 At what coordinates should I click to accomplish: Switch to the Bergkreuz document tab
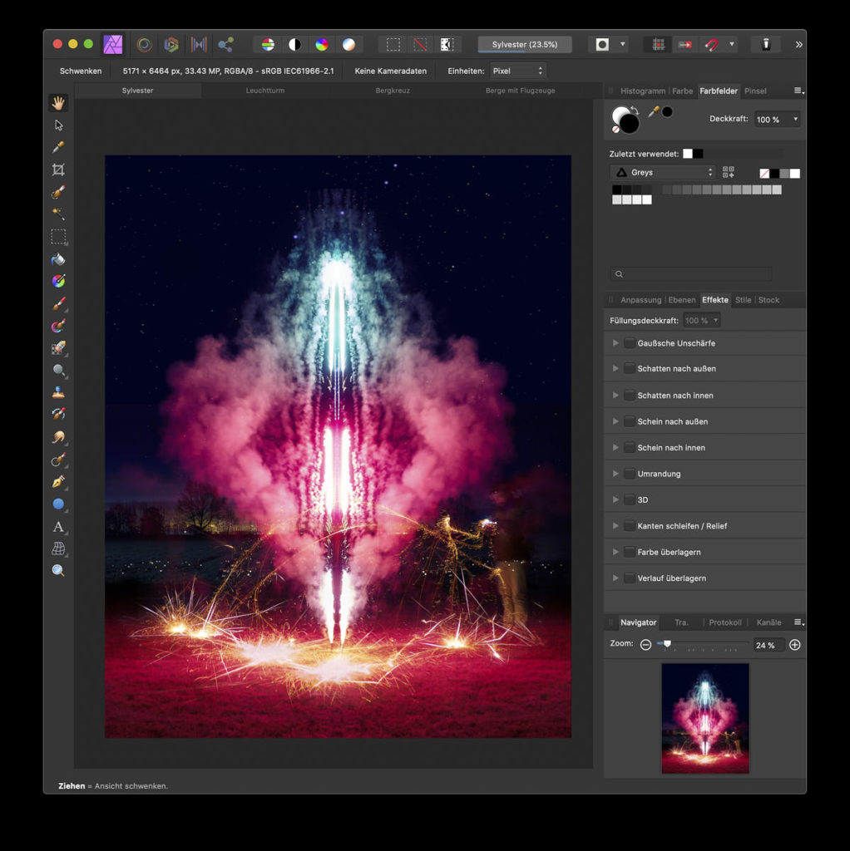pos(393,91)
